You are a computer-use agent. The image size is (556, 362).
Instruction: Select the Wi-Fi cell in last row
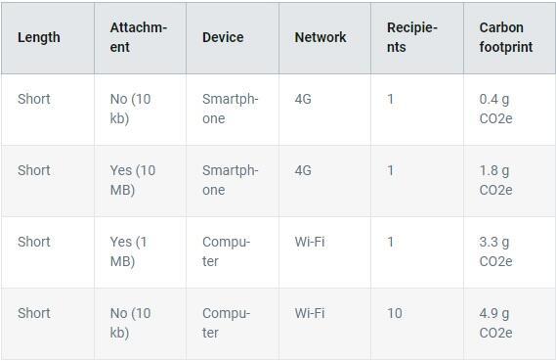point(324,324)
